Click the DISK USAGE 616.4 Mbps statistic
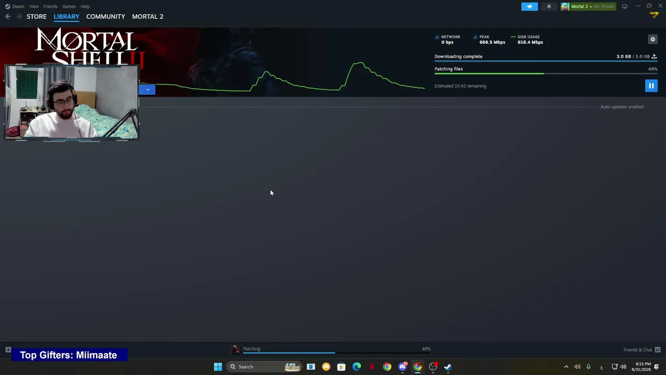Screen dimensions: 666x375 [528, 40]
